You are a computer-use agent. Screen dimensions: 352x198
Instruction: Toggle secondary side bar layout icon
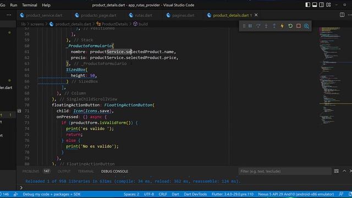coord(321,5)
